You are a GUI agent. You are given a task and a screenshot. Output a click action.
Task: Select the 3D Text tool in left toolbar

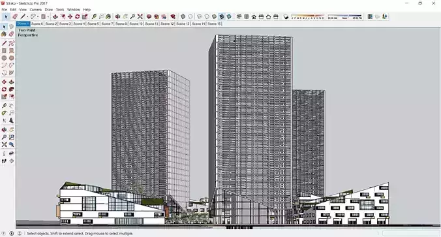point(11,120)
